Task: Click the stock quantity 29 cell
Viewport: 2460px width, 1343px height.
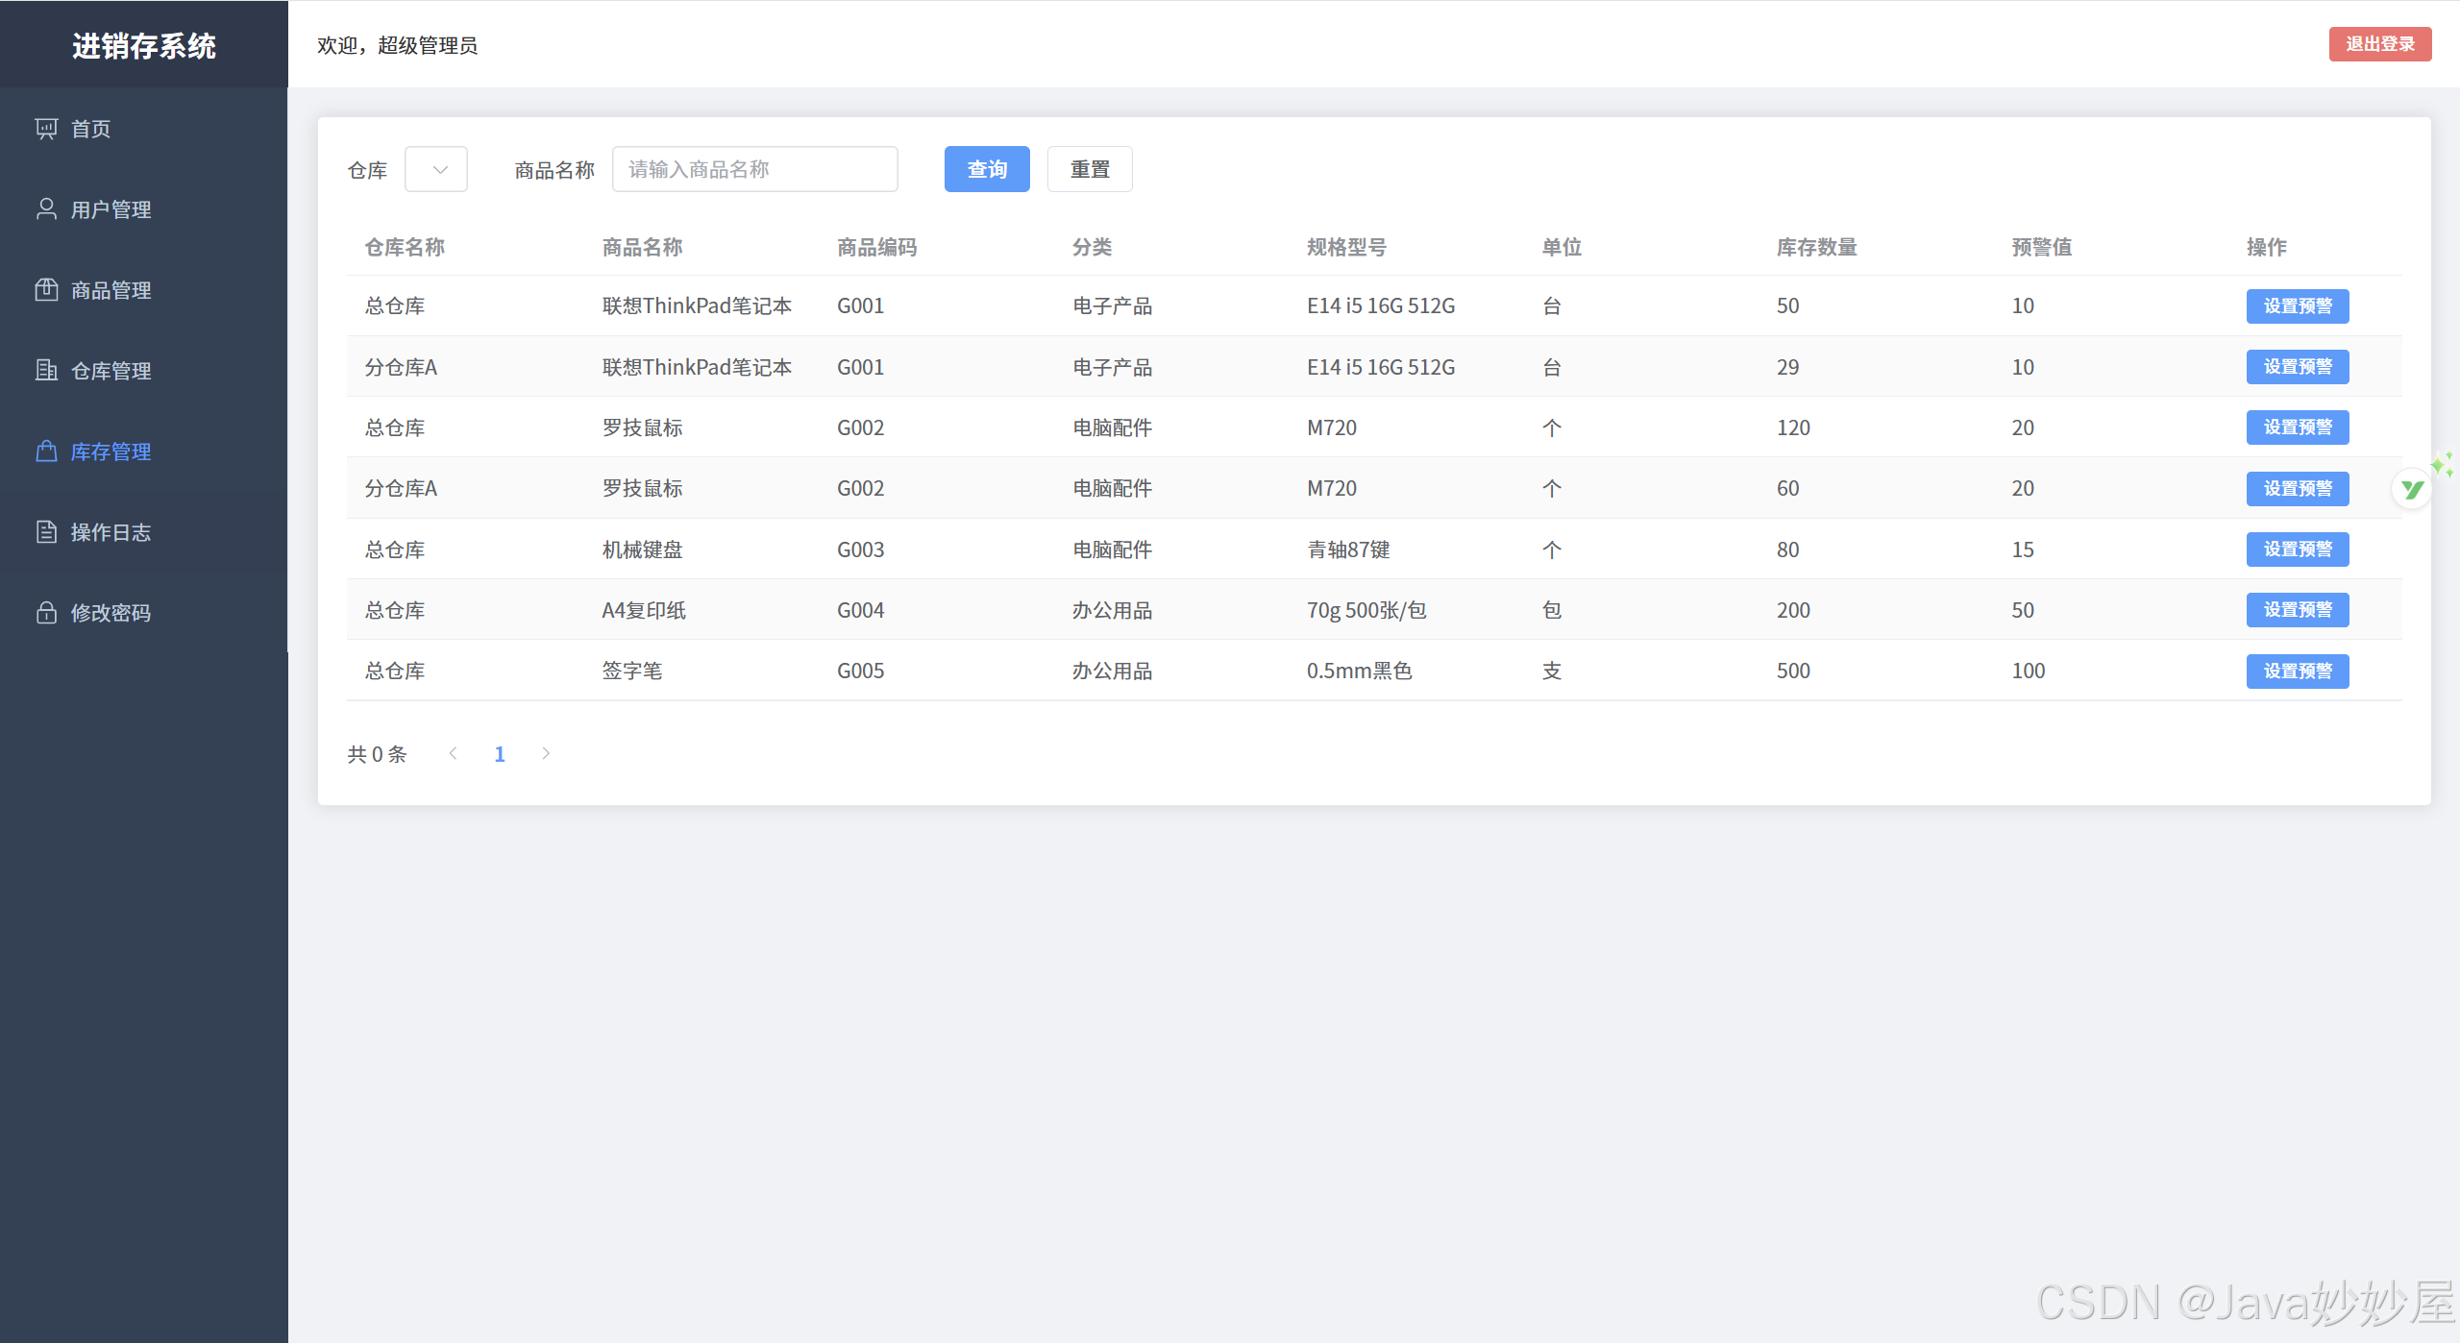Action: [1787, 367]
